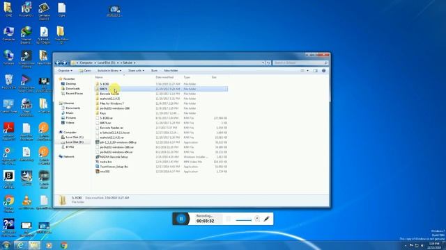The image size is (446, 250).
Task: Open the Organize dropdown menu
Action: point(65,71)
